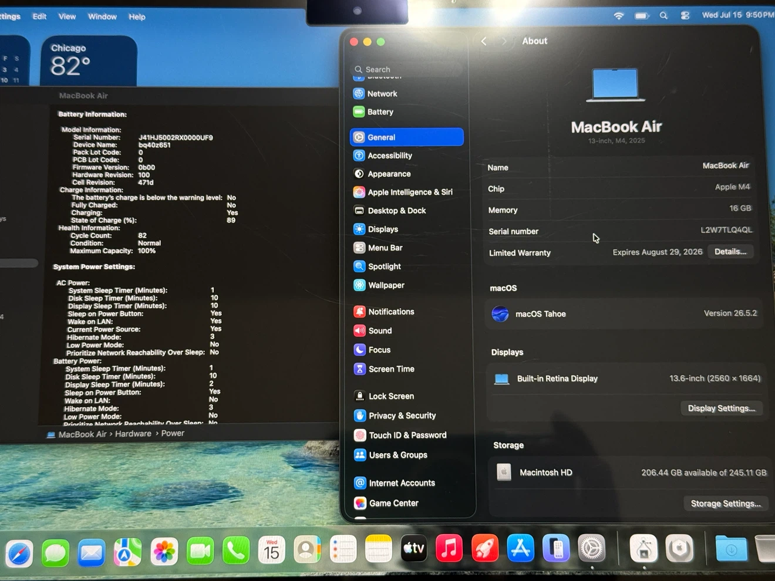Click the forward chevron beside About

tap(503, 41)
